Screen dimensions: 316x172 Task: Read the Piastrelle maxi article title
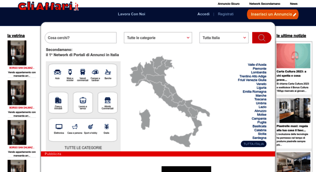292,128
